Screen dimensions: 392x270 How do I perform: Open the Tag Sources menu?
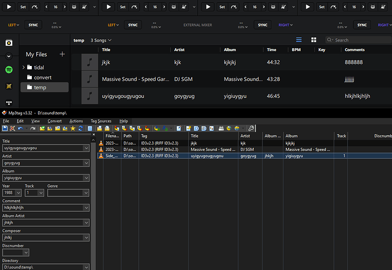(x=101, y=121)
